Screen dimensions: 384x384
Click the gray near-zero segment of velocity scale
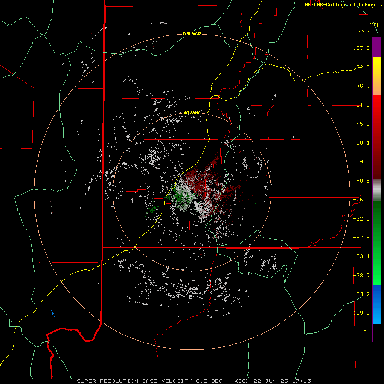pos(377,190)
